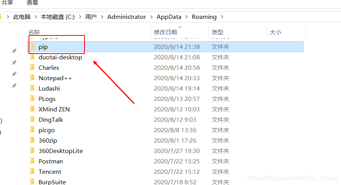Image resolution: width=341 pixels, height=185 pixels.
Task: Select the DingTalk folder icon
Action: point(33,119)
